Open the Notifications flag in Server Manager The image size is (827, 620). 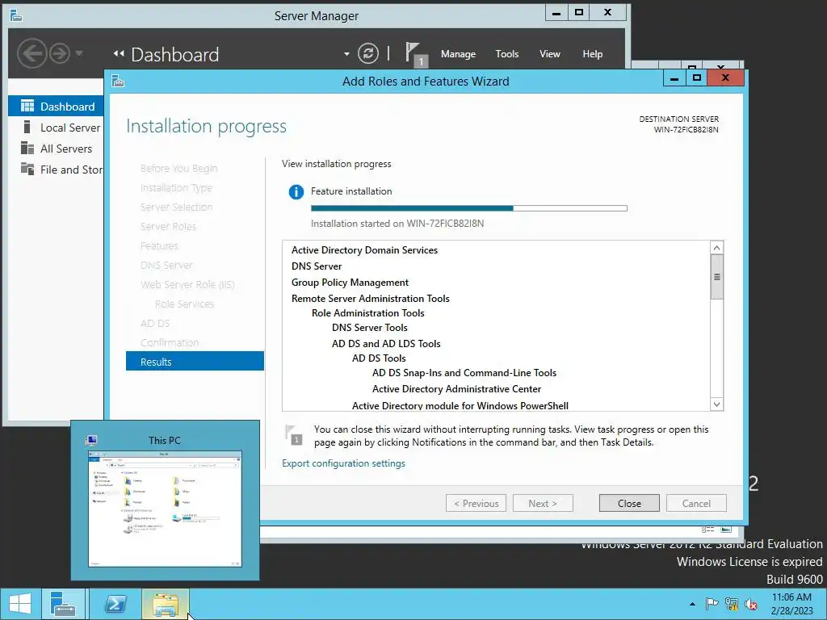click(416, 54)
